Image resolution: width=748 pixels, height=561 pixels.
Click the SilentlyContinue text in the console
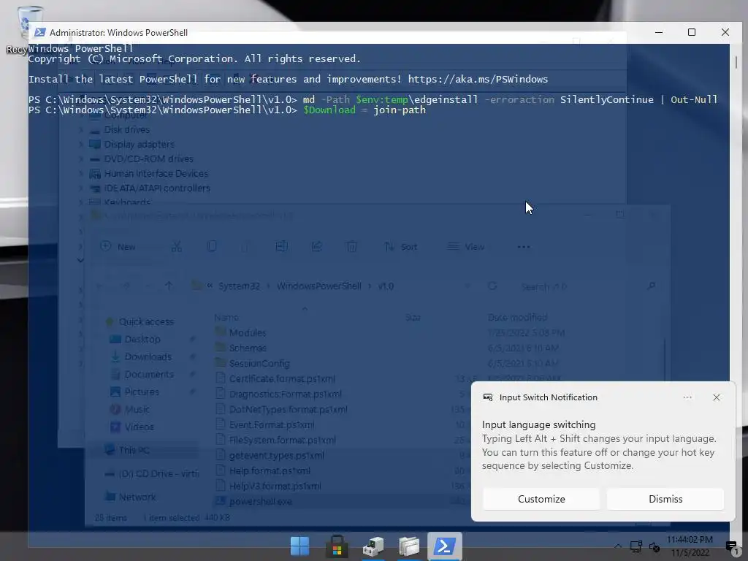click(x=607, y=99)
